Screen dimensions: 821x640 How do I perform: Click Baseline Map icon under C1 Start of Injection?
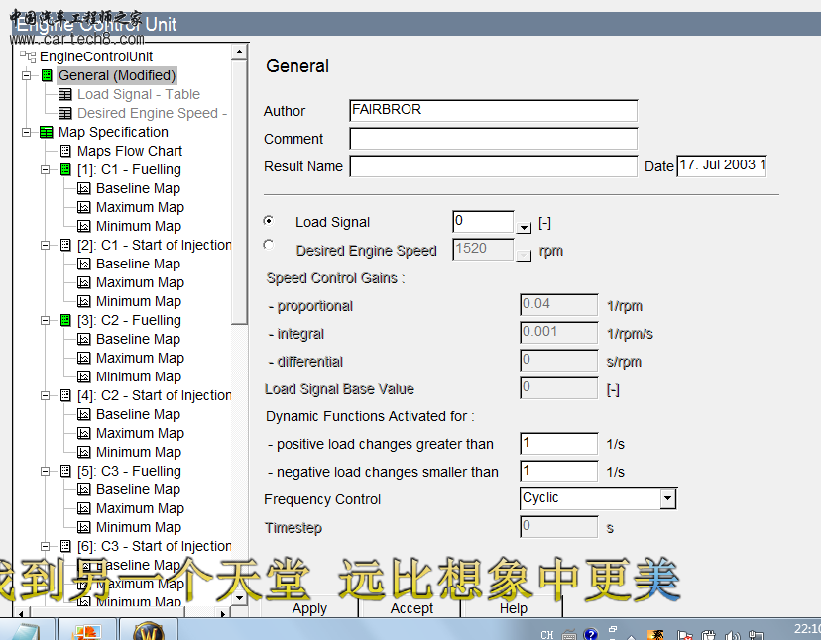(83, 265)
